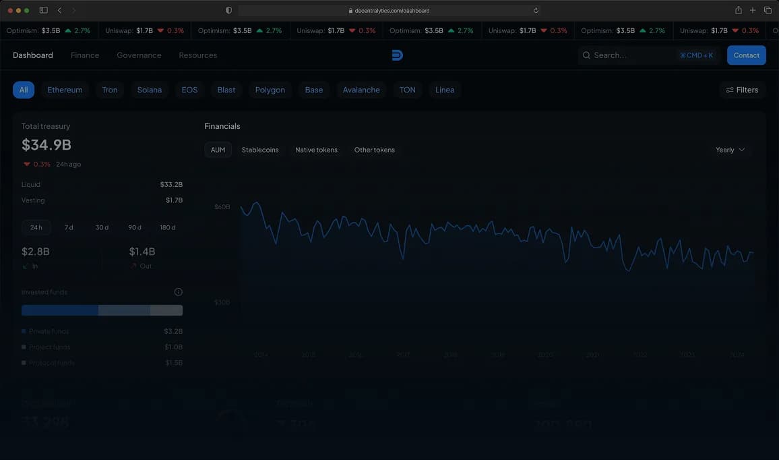Click inside the Search input field

pos(627,55)
